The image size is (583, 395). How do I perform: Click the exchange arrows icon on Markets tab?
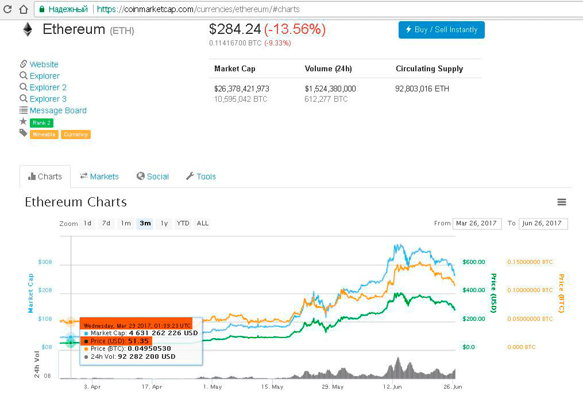point(84,176)
